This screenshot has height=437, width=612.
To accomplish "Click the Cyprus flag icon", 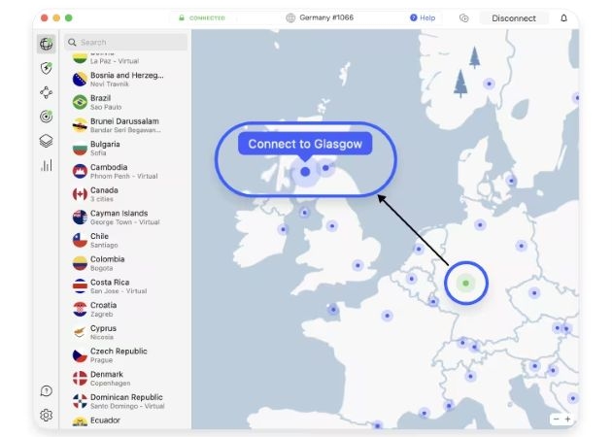I will [x=80, y=332].
